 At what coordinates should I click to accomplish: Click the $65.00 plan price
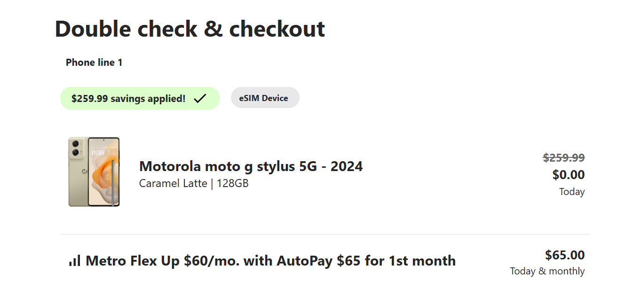click(564, 255)
